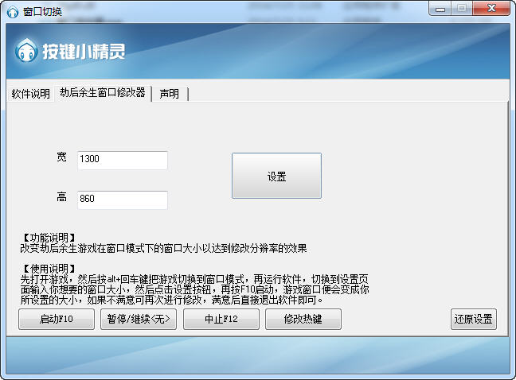Click the 宽 width input field
This screenshot has height=380, width=516.
pyautogui.click(x=122, y=160)
